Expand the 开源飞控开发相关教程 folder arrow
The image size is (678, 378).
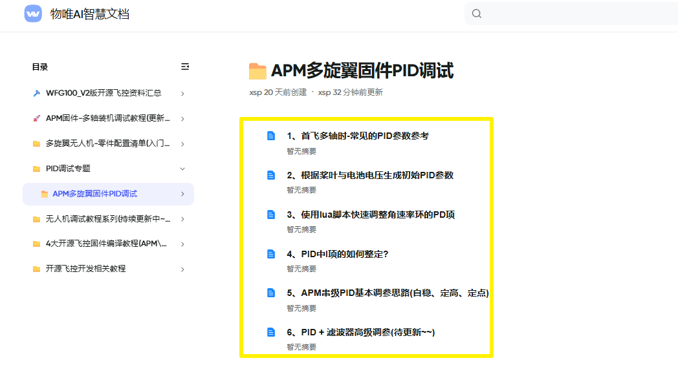182,269
